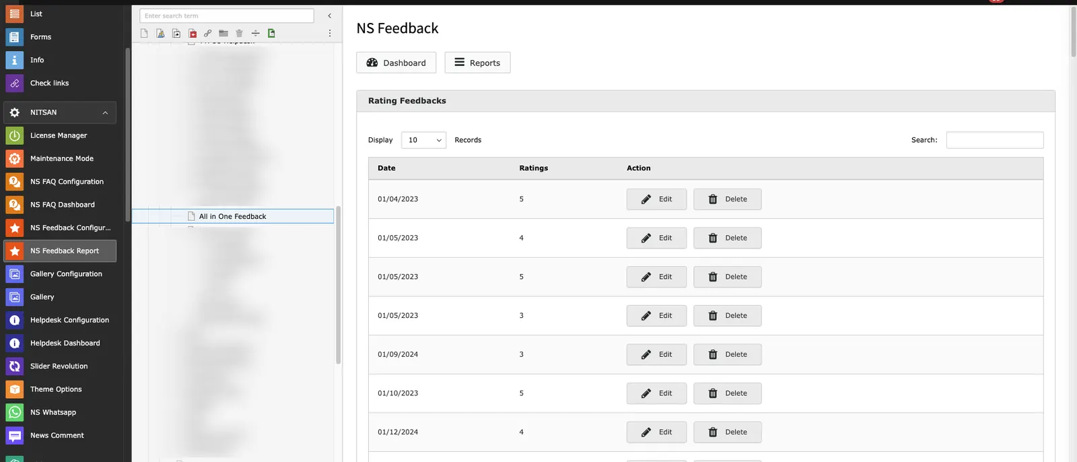Edit the 01/04/2023 feedback
1077x462 pixels.
point(656,199)
